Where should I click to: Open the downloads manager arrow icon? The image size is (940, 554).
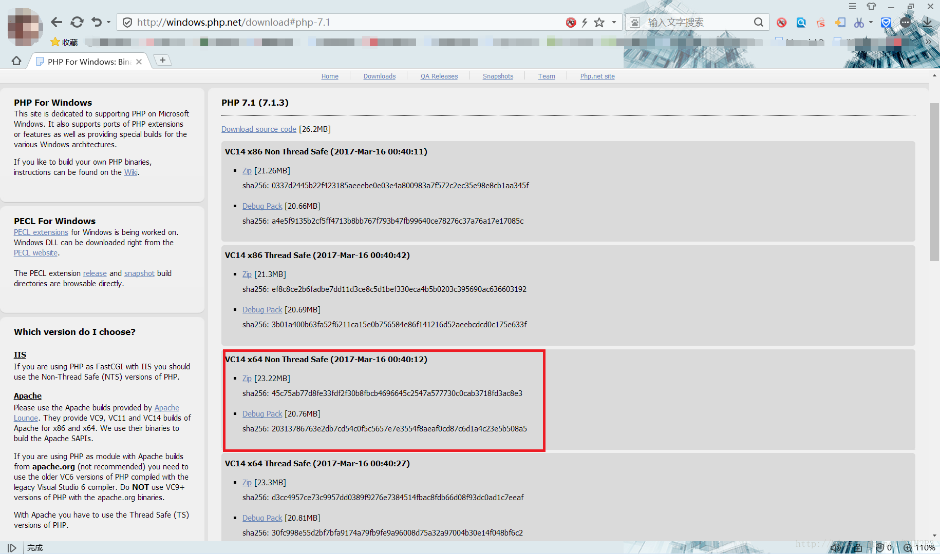tap(927, 23)
